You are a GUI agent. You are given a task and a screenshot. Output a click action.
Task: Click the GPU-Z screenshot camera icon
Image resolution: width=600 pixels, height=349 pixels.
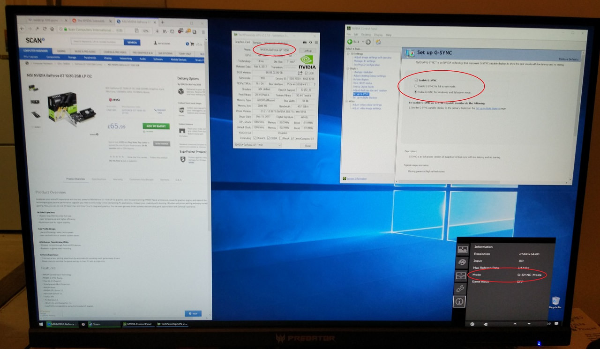pyautogui.click(x=305, y=43)
